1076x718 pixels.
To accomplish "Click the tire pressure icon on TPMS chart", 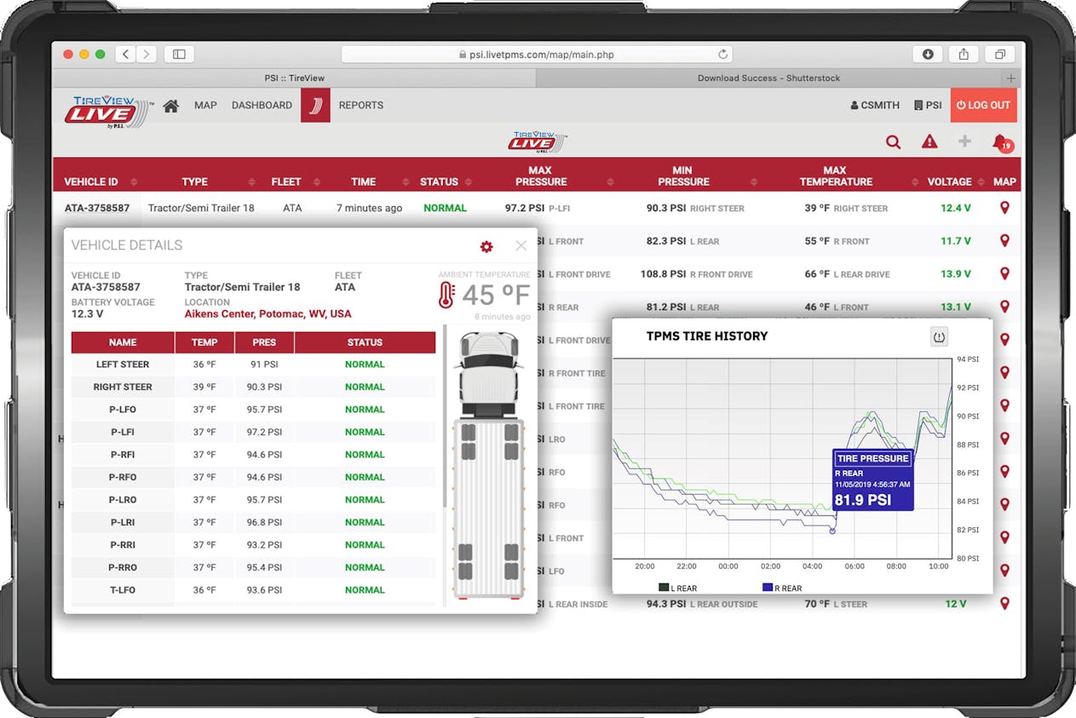I will point(938,336).
